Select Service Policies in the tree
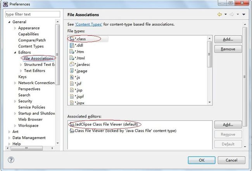Viewport: 252px width, 171px height. [32, 107]
